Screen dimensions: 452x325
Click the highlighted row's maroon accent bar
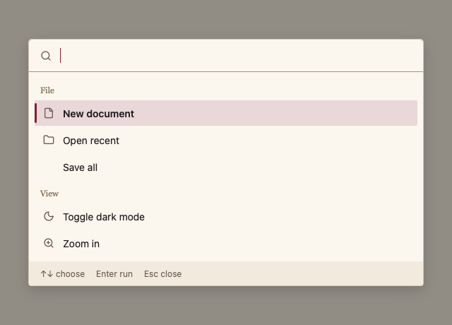36,113
